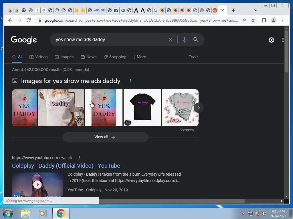Viewport: 293px width, 219px height.
Task: Open the Images for yes show me ads daddy heading
Action: click(71, 81)
